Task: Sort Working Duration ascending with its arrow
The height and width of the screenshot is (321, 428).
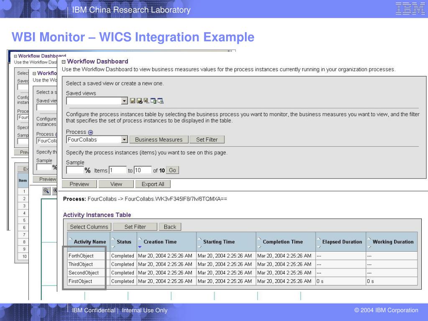Action: 369,239
